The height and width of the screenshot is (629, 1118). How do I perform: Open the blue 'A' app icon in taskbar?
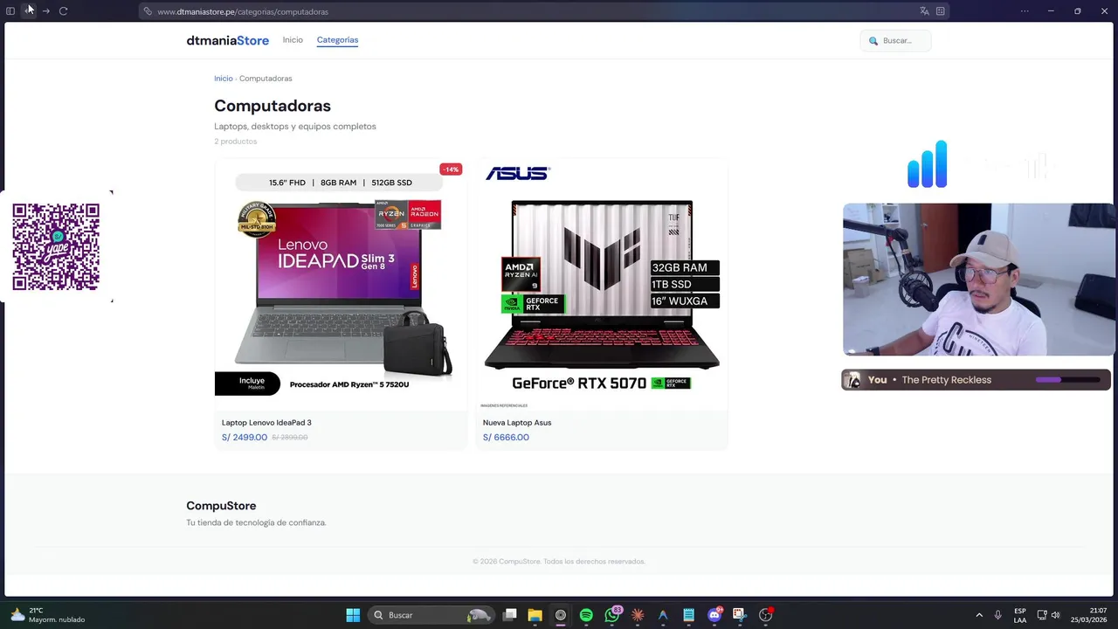[663, 615]
